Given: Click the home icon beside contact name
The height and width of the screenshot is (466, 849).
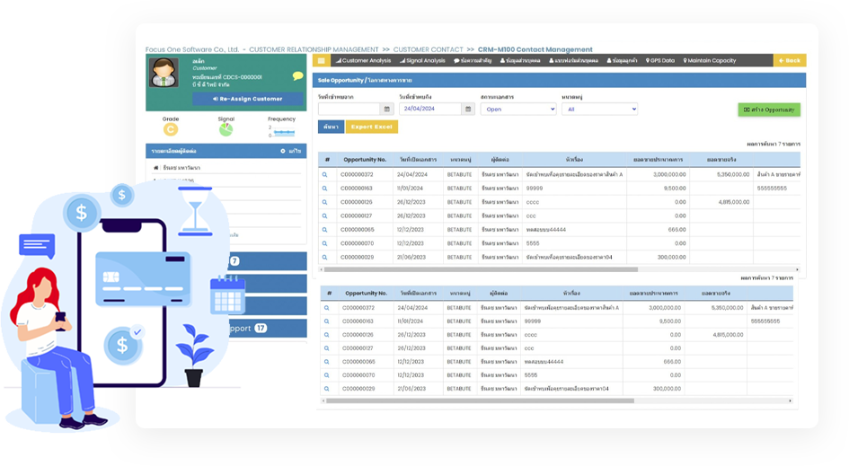Looking at the screenshot, I should (156, 168).
